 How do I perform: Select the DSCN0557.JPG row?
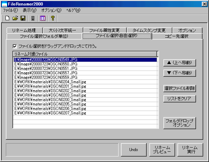(85, 73)
